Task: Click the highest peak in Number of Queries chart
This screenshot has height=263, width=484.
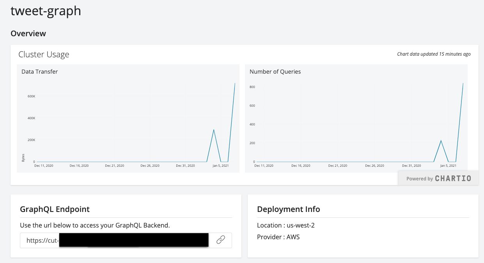Action: coord(463,83)
